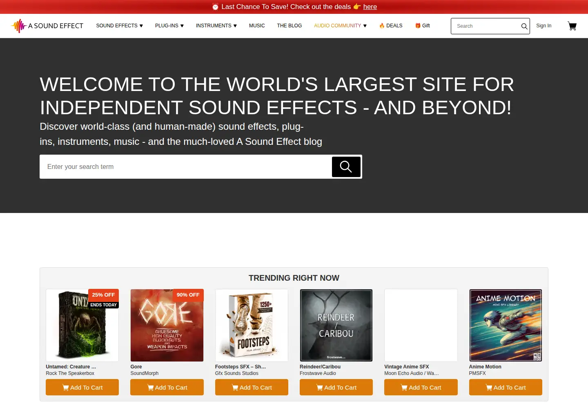Open the Music menu item
Viewport: 588px width, 408px height.
pos(257,26)
